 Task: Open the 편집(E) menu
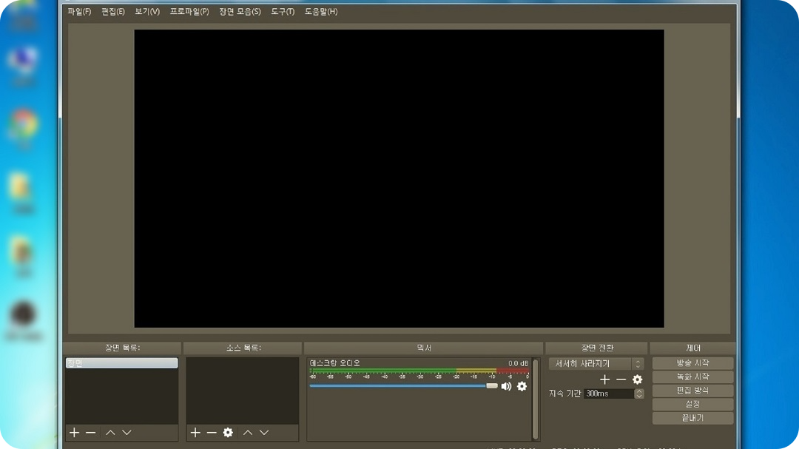(x=112, y=12)
